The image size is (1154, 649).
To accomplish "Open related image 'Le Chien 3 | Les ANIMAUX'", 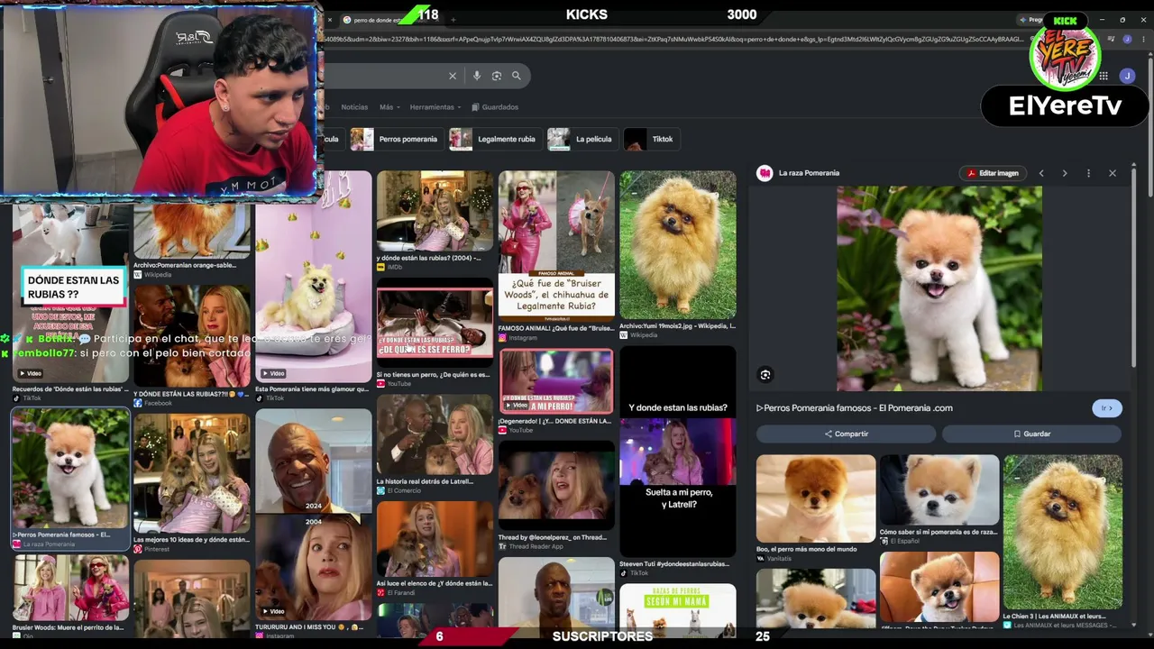I will tap(1063, 541).
